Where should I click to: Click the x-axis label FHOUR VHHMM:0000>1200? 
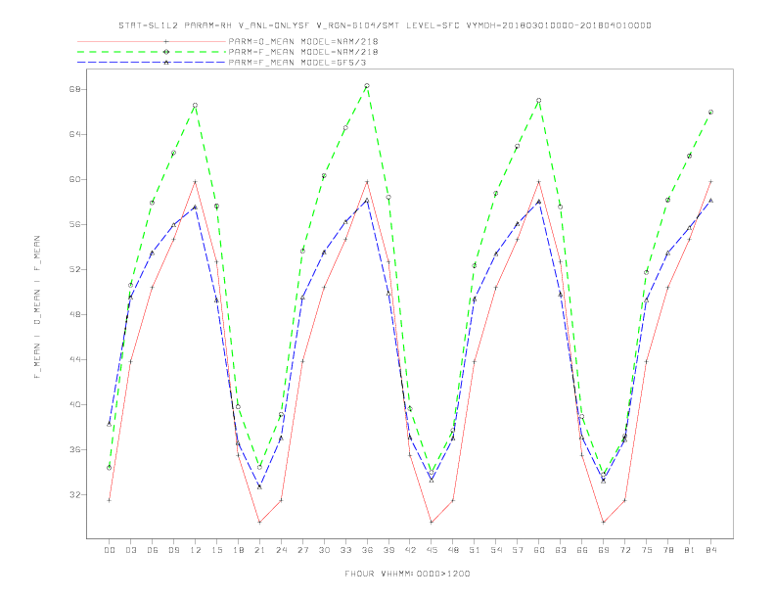click(x=407, y=574)
